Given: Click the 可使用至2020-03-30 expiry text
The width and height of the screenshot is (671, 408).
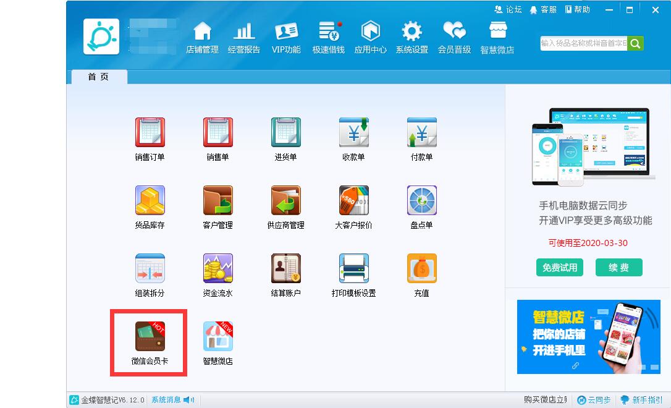Looking at the screenshot, I should click(588, 243).
